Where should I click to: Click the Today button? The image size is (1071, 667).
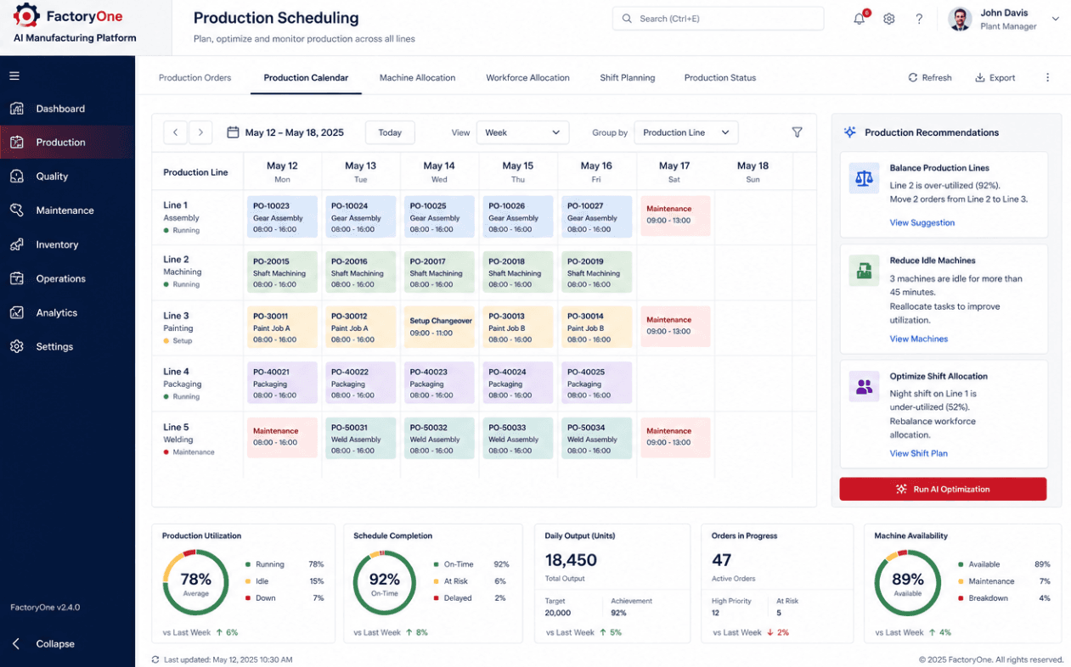tap(390, 132)
